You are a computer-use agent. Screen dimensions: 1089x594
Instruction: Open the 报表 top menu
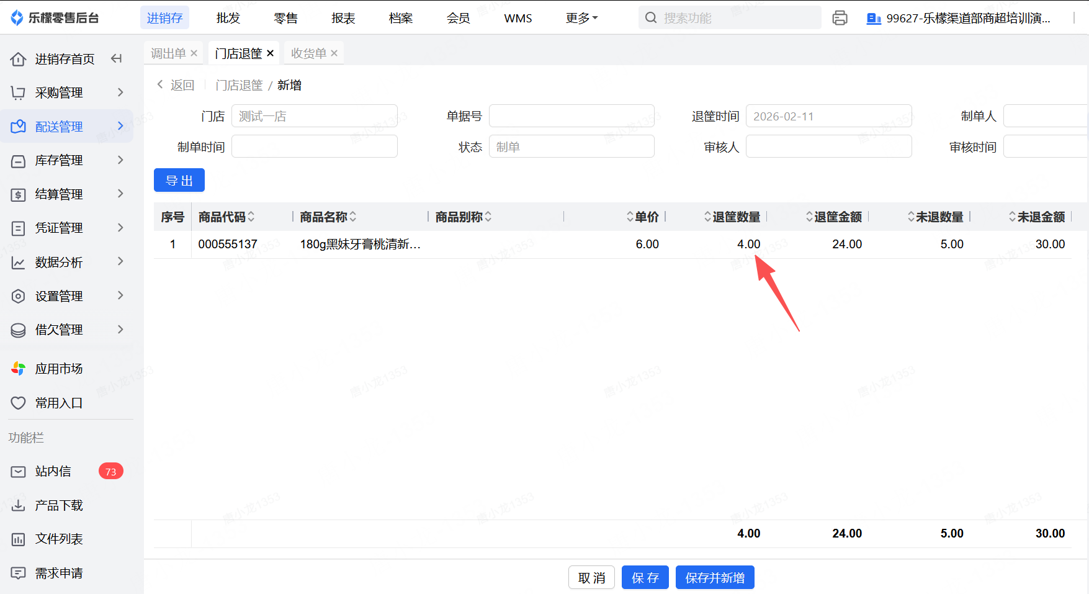[343, 18]
